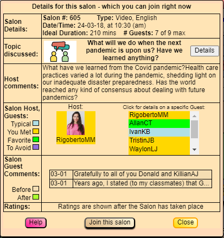224x238 pixels.
Task: Click the You Met yellow legend swatch
Action: click(36, 131)
